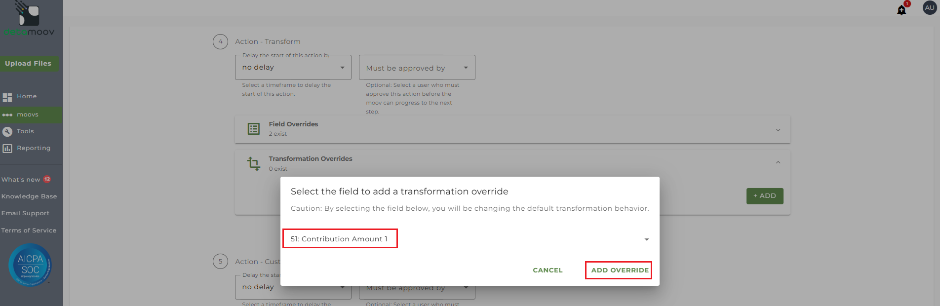Open the 'no delay' dropdown for Transform
Viewport: 940px width, 306px height.
coord(293,68)
